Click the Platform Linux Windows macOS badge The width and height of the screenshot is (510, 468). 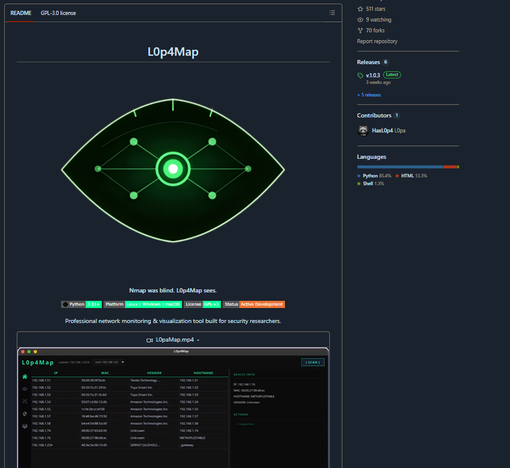pyautogui.click(x=142, y=304)
